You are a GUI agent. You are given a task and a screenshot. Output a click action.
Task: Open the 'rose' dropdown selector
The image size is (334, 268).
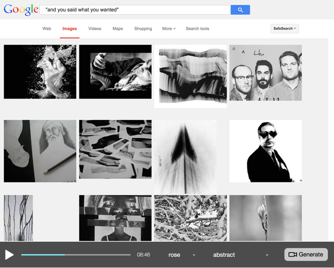click(x=181, y=255)
